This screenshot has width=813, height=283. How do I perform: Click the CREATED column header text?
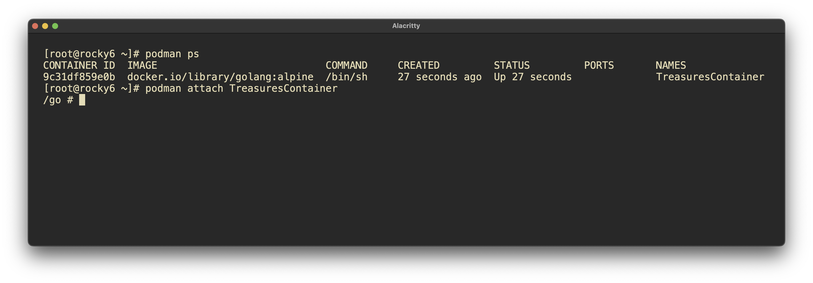click(x=418, y=65)
